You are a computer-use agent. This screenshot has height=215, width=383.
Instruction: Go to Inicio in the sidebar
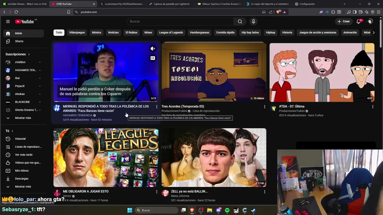coord(23,33)
